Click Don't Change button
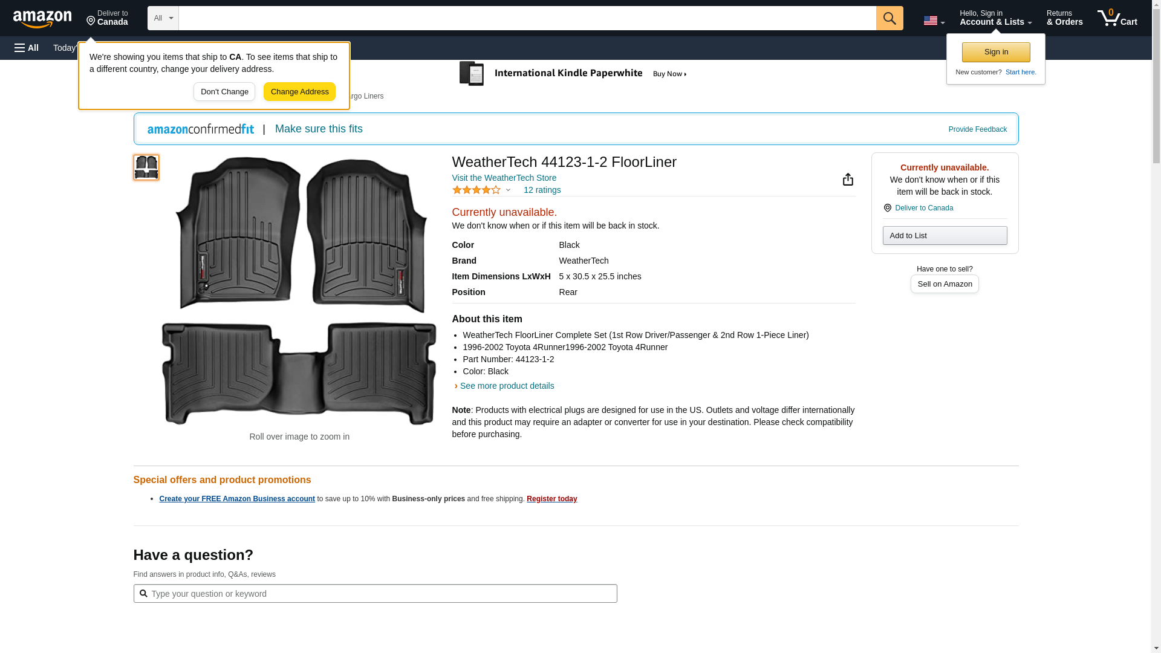The width and height of the screenshot is (1161, 653). (224, 92)
